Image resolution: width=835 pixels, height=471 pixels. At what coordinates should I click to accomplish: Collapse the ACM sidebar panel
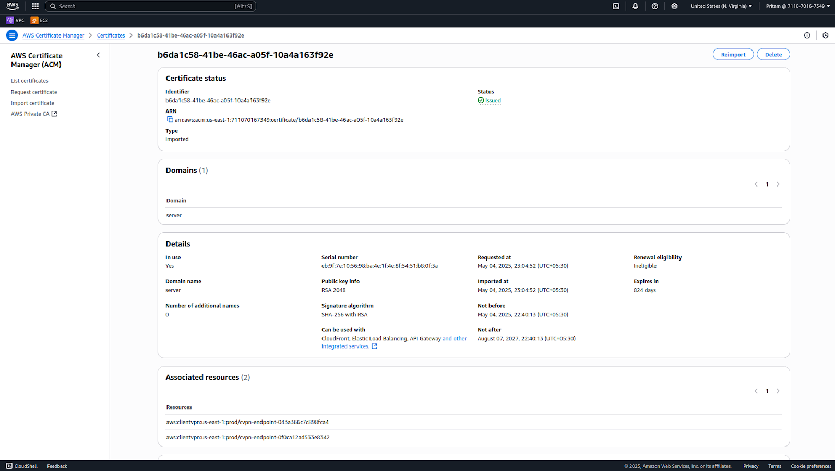tap(98, 55)
